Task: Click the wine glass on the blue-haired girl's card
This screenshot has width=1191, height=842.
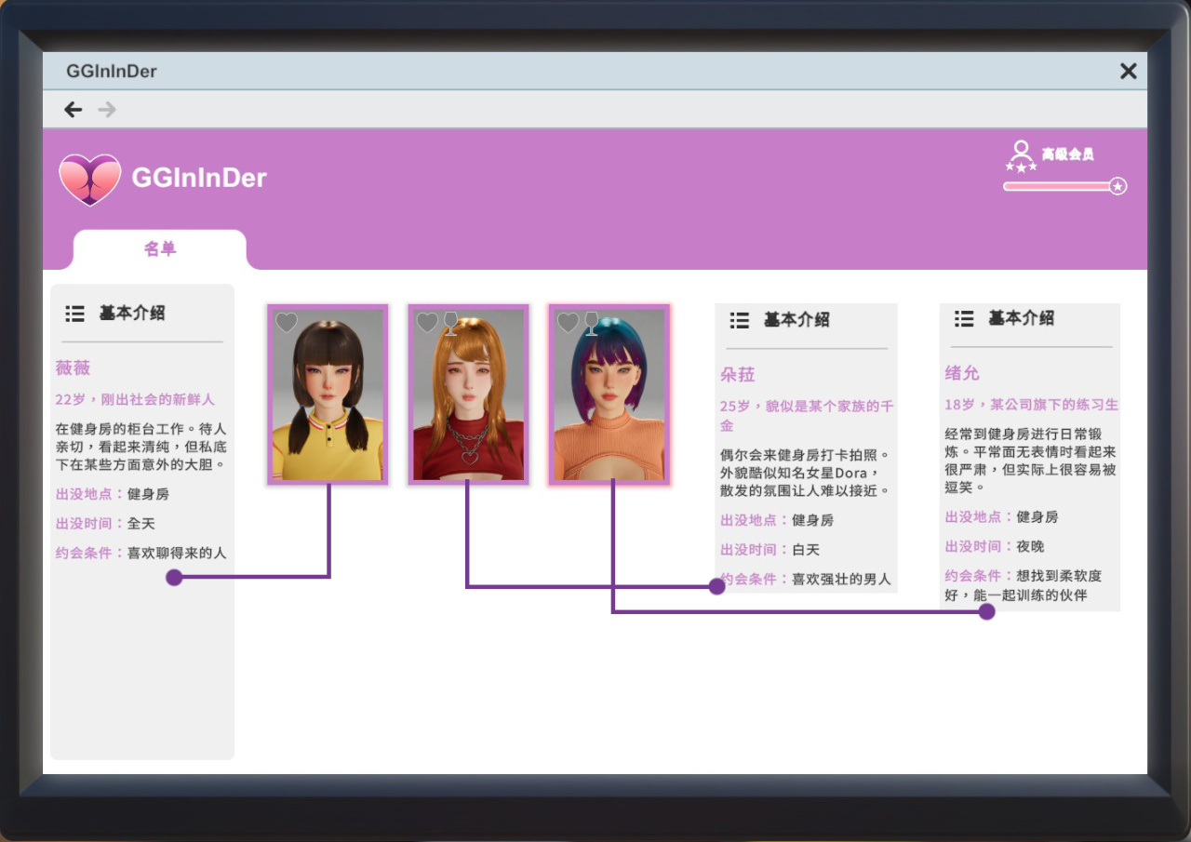Action: click(x=591, y=323)
